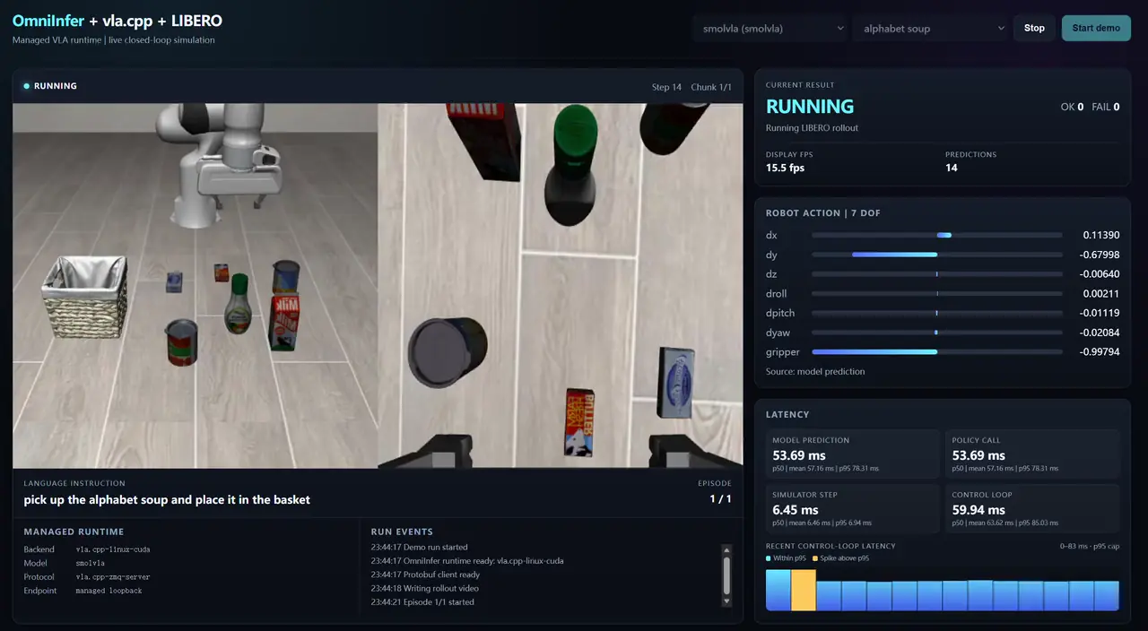Click the droll action bar

pyautogui.click(x=937, y=294)
